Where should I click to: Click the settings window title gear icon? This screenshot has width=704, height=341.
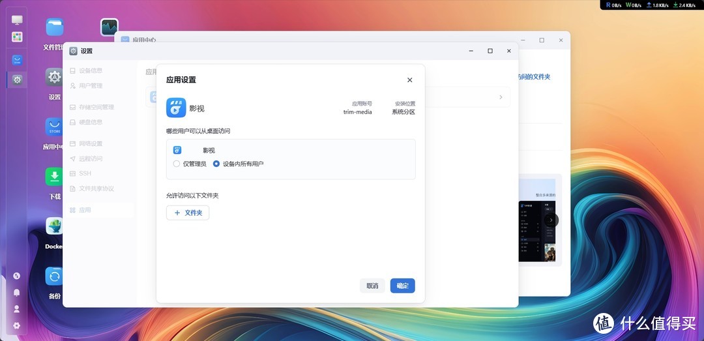[x=73, y=52]
